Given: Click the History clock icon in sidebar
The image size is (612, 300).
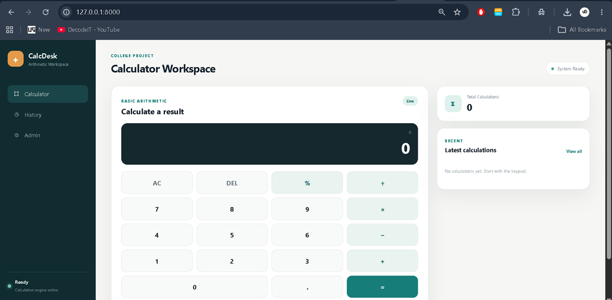Looking at the screenshot, I should pos(16,115).
